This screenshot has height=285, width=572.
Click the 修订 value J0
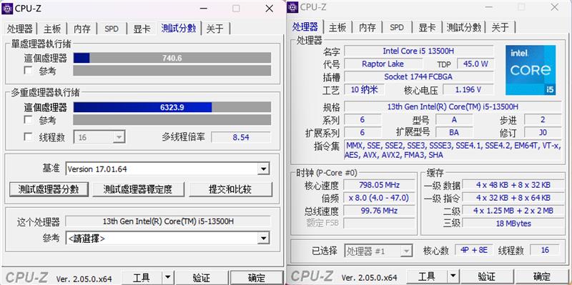click(x=543, y=132)
